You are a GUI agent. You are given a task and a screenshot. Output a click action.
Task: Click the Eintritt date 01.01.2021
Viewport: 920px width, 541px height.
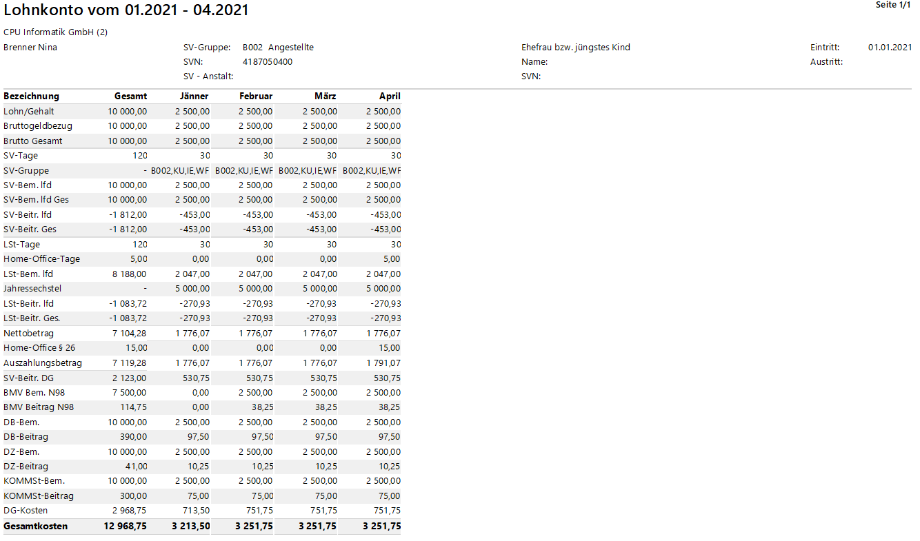coord(890,48)
